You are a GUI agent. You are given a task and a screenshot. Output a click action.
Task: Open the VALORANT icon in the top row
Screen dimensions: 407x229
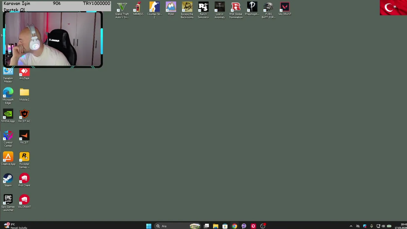[x=285, y=9]
